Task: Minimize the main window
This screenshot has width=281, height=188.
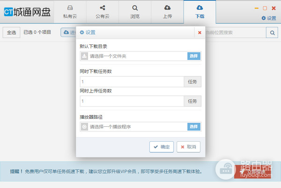Action: (x=257, y=8)
